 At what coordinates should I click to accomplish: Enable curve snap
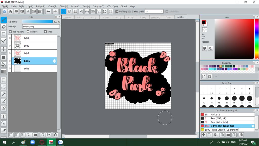click(99, 12)
